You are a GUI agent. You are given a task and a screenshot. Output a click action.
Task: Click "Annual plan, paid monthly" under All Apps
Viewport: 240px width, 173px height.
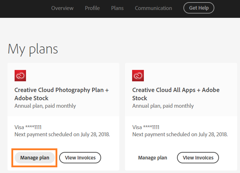pyautogui.click(x=163, y=106)
